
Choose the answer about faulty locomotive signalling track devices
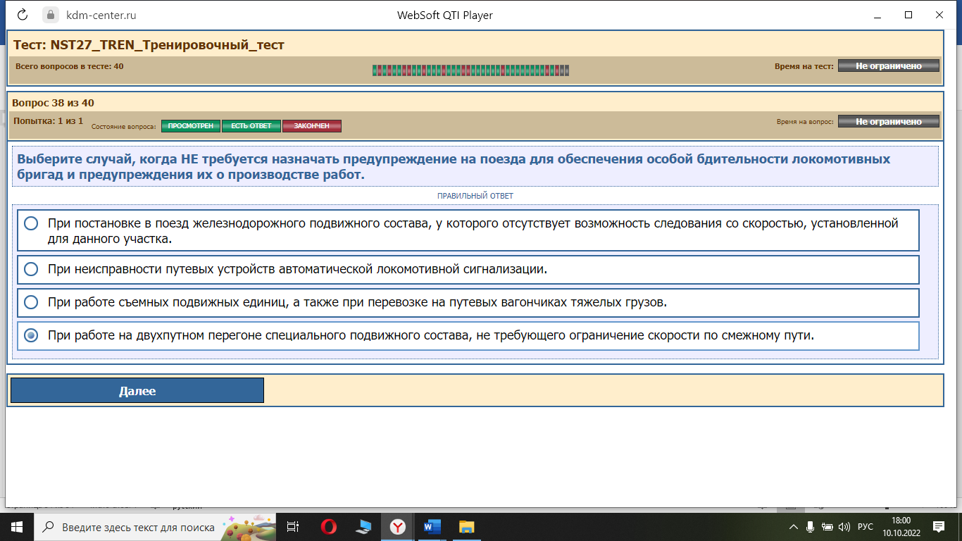click(x=468, y=269)
